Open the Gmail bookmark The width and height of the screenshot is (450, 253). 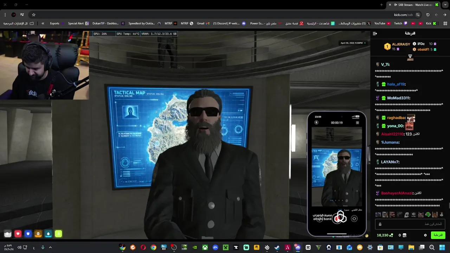pyautogui.click(x=203, y=24)
